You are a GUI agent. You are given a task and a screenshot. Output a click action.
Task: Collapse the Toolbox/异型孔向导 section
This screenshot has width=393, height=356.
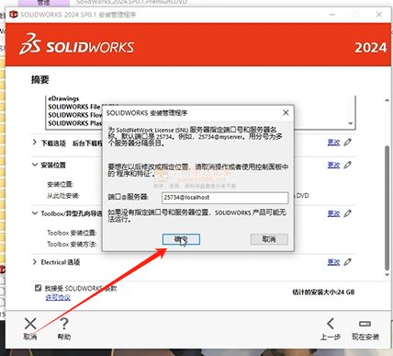(35, 213)
